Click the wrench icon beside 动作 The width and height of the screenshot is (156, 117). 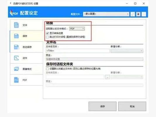click(x=16, y=58)
